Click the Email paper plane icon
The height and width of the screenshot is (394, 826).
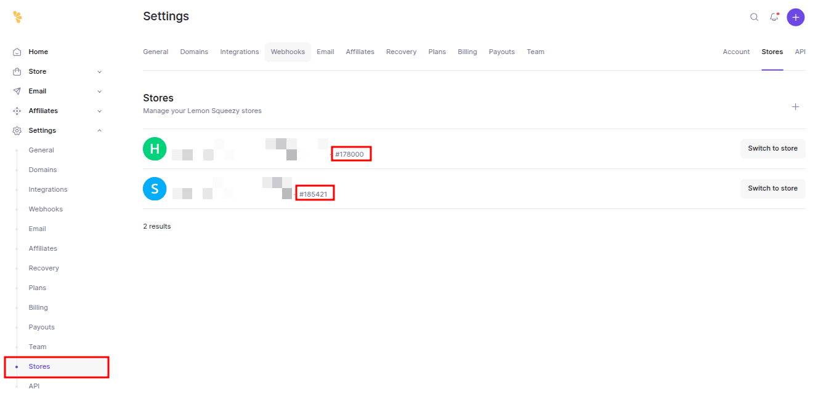[17, 92]
